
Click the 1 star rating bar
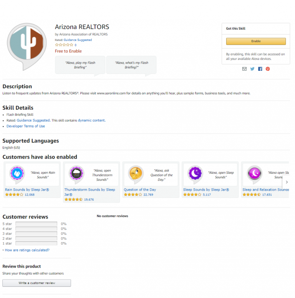pos(36,243)
